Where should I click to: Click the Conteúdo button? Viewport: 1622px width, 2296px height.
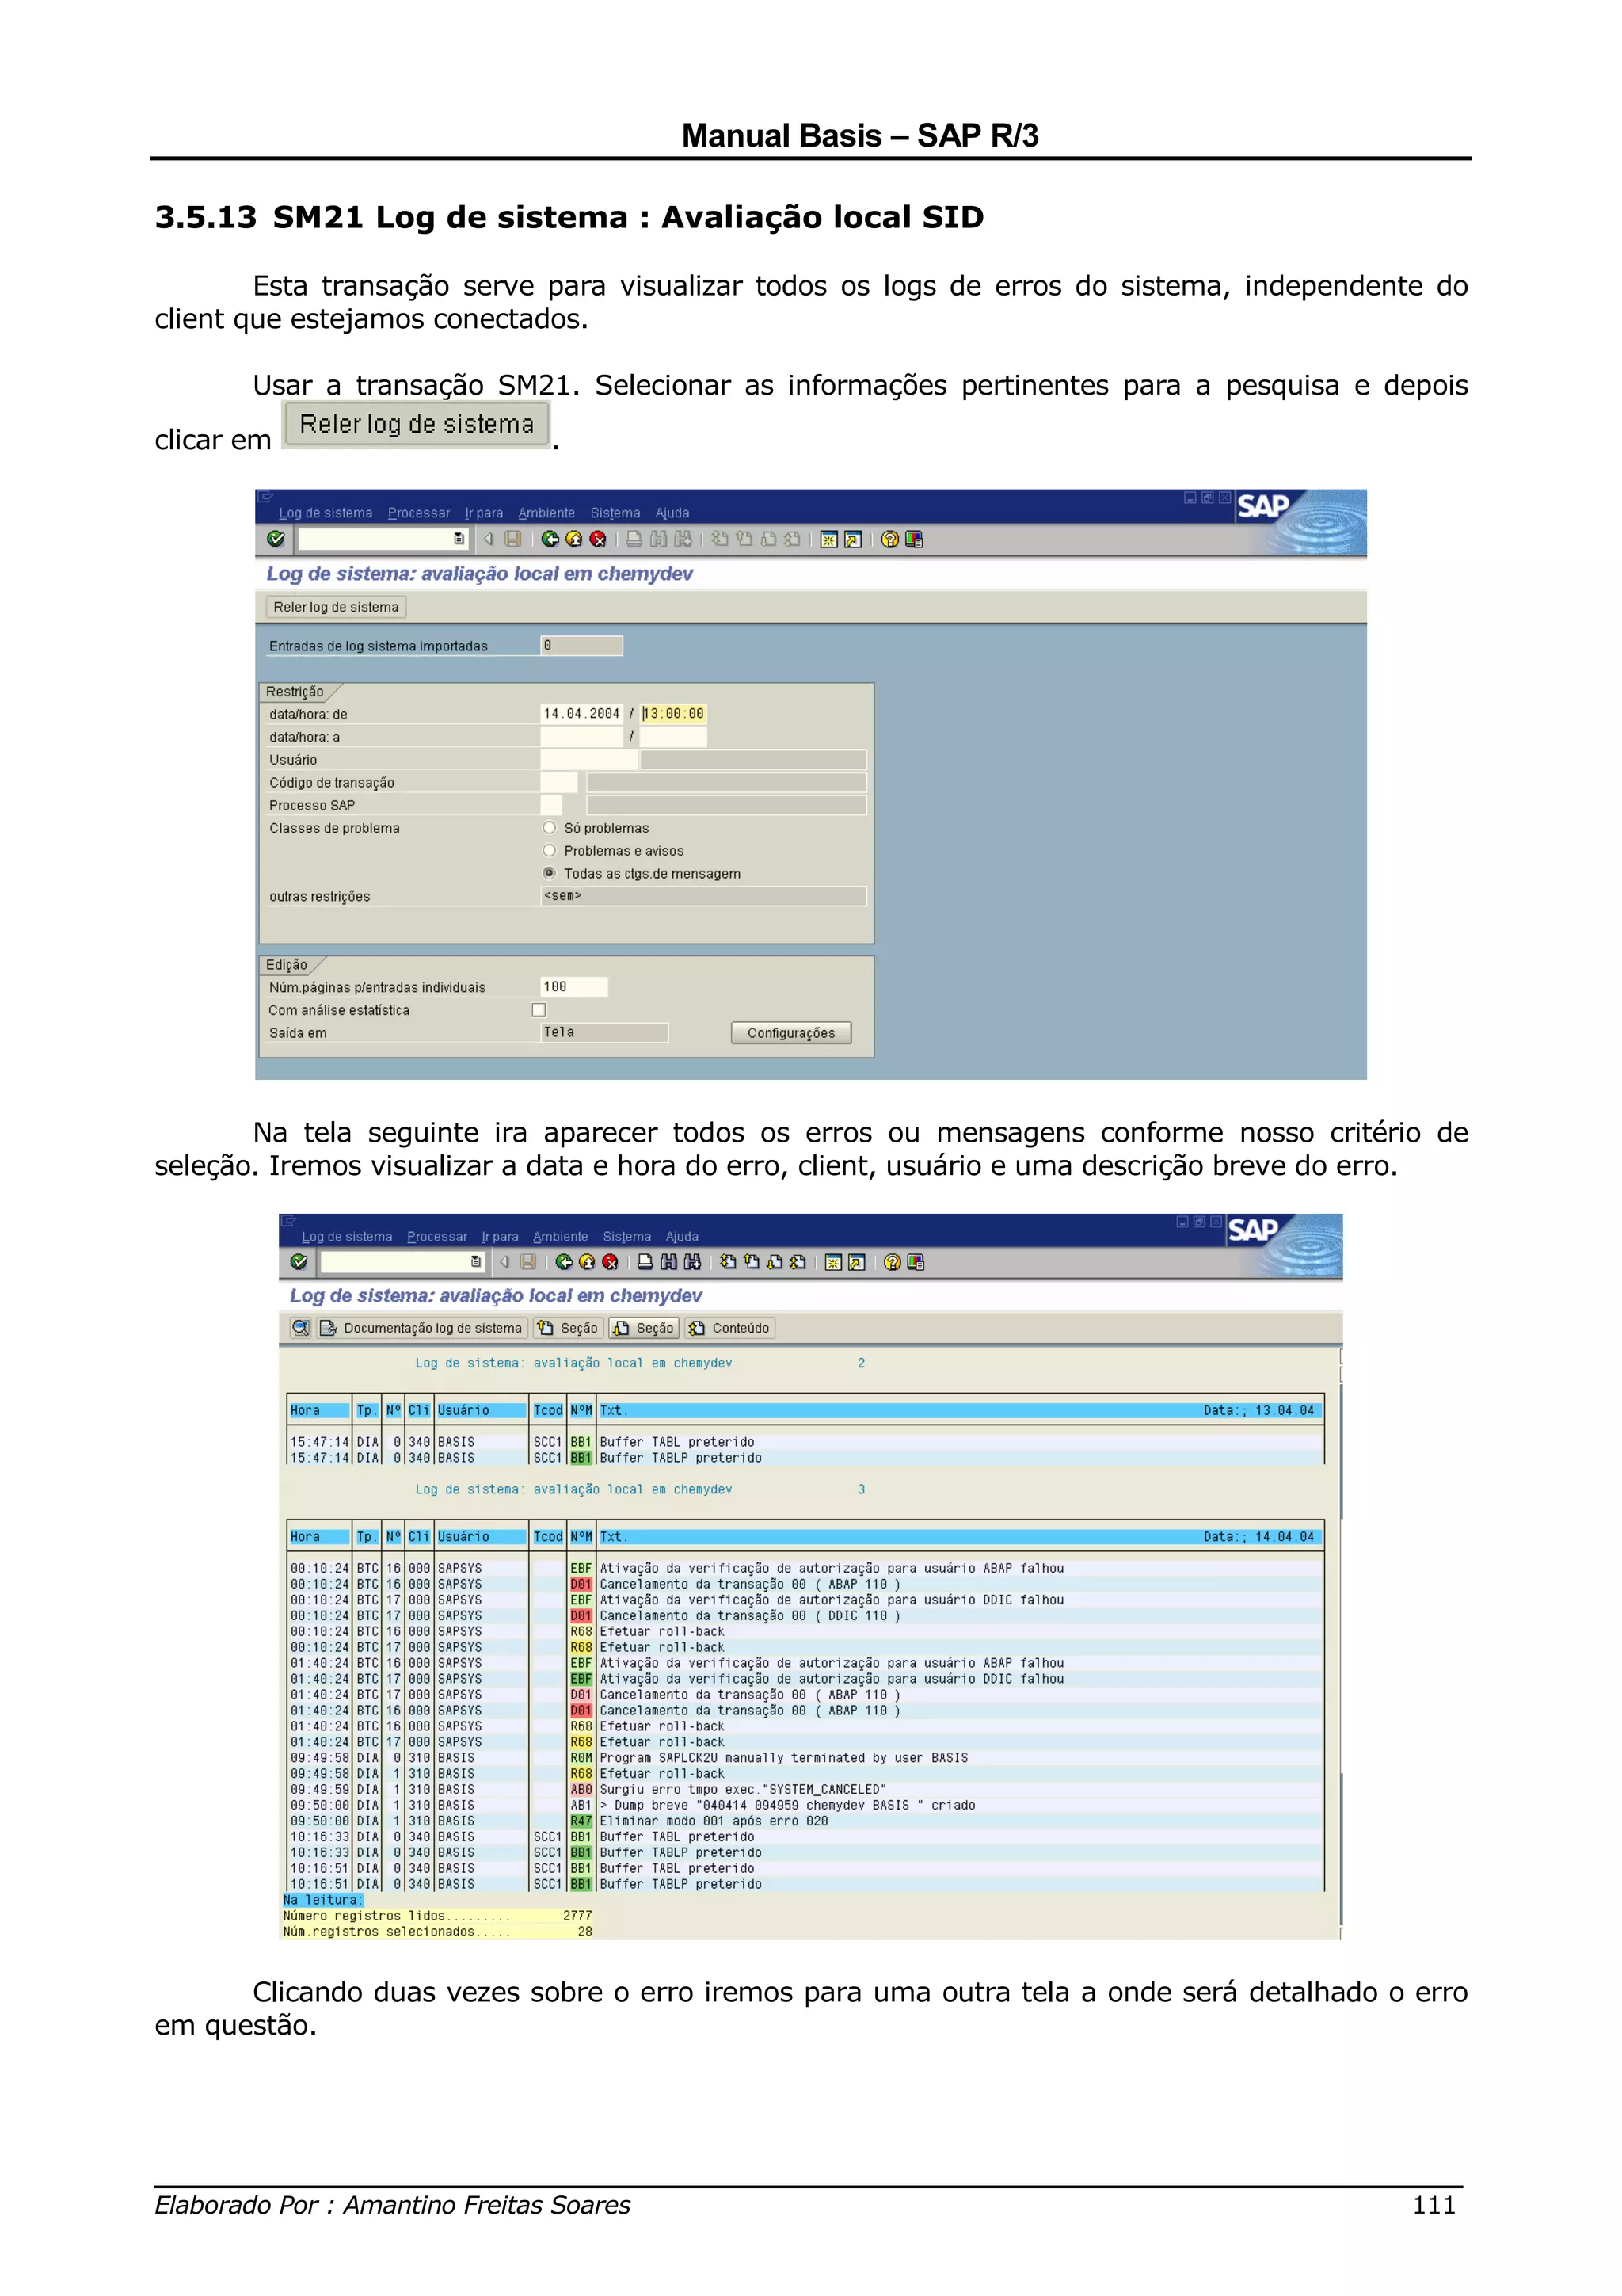(x=729, y=1328)
